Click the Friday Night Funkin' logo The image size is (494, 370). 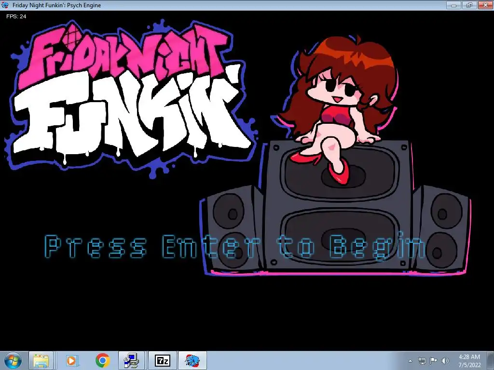[x=131, y=98]
